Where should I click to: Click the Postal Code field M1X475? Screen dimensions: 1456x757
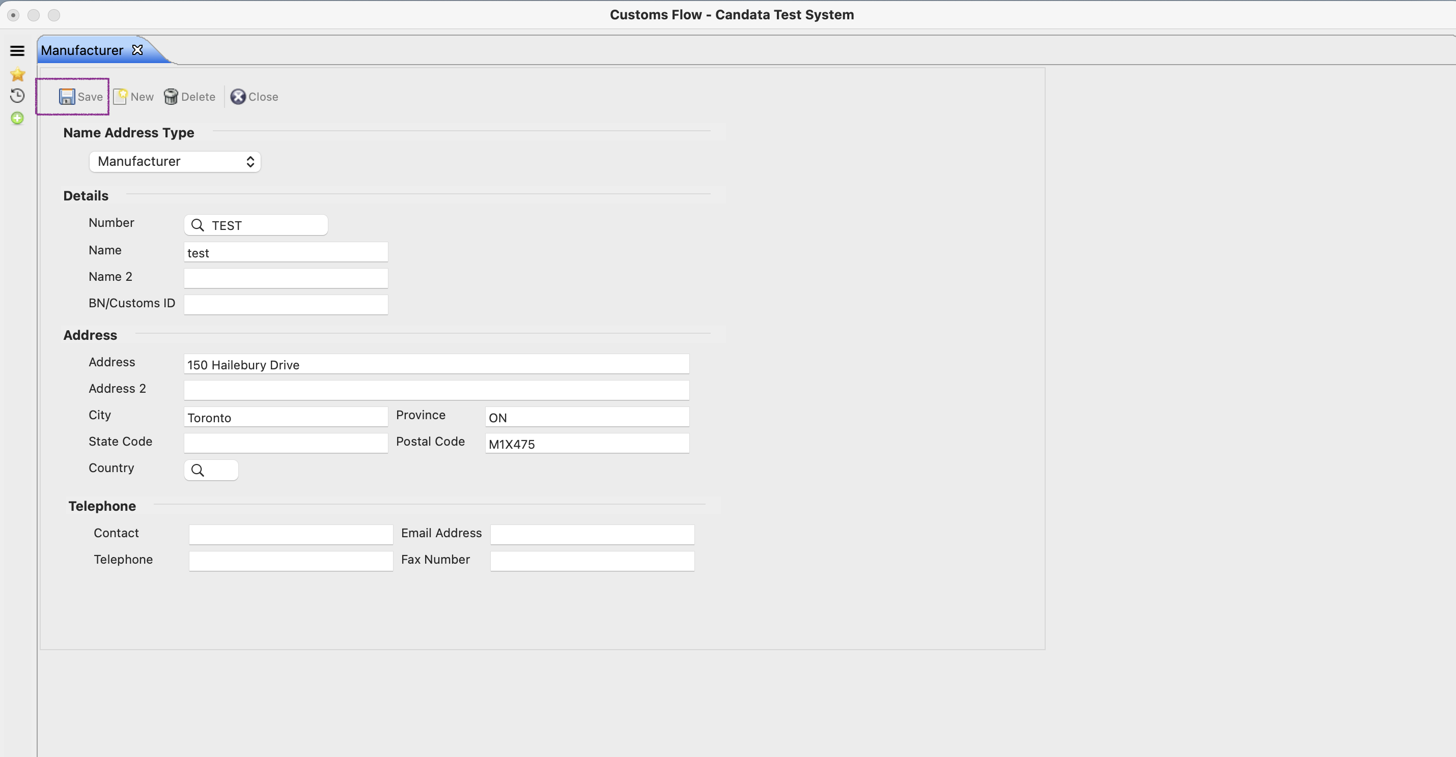[x=587, y=443]
